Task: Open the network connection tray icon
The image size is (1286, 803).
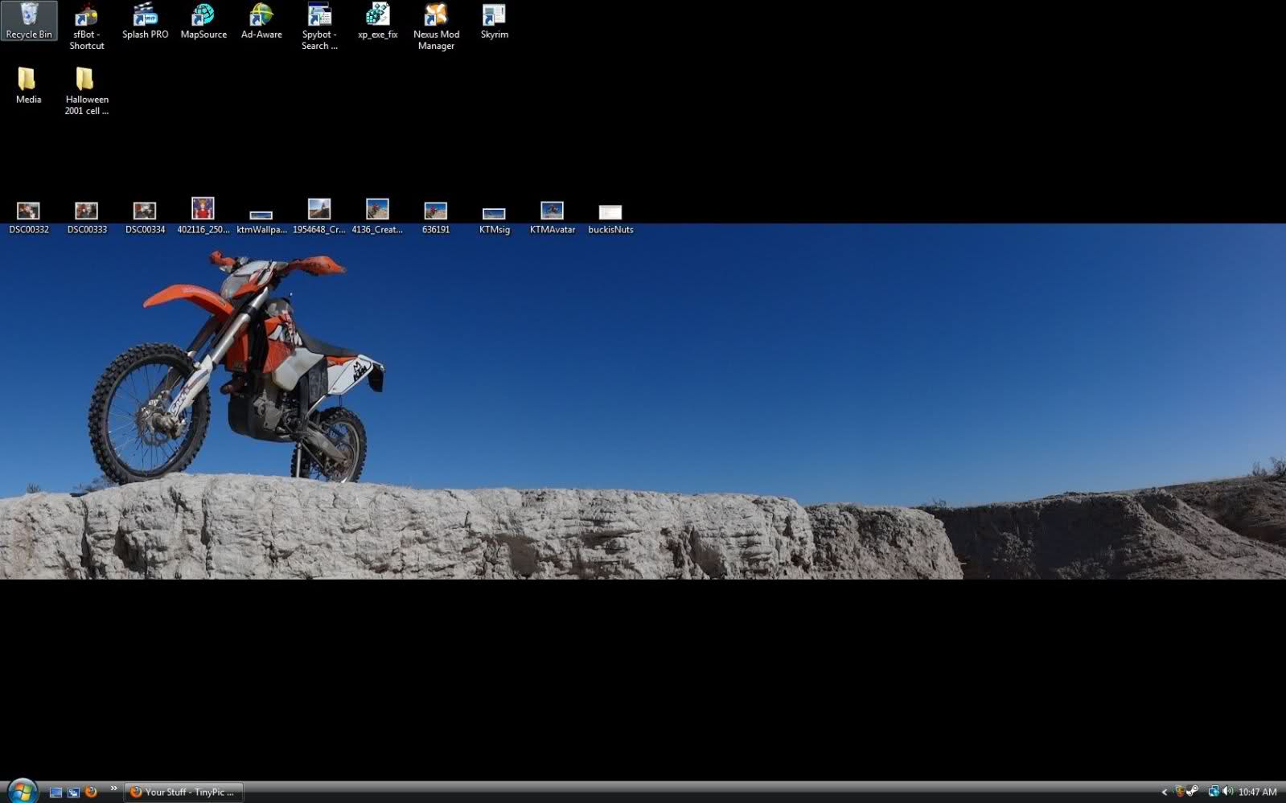Action: coord(1213,792)
